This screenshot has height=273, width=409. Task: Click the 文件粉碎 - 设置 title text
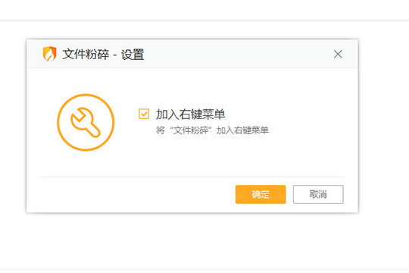103,55
